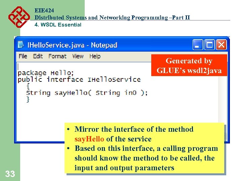Screen dimensions: 242x181
Task: Click the 'EIE424' course heading
Action: pos(44,10)
